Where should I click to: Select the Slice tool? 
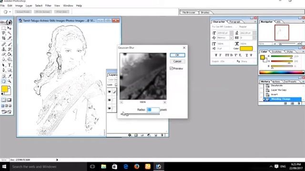(x=10, y=38)
